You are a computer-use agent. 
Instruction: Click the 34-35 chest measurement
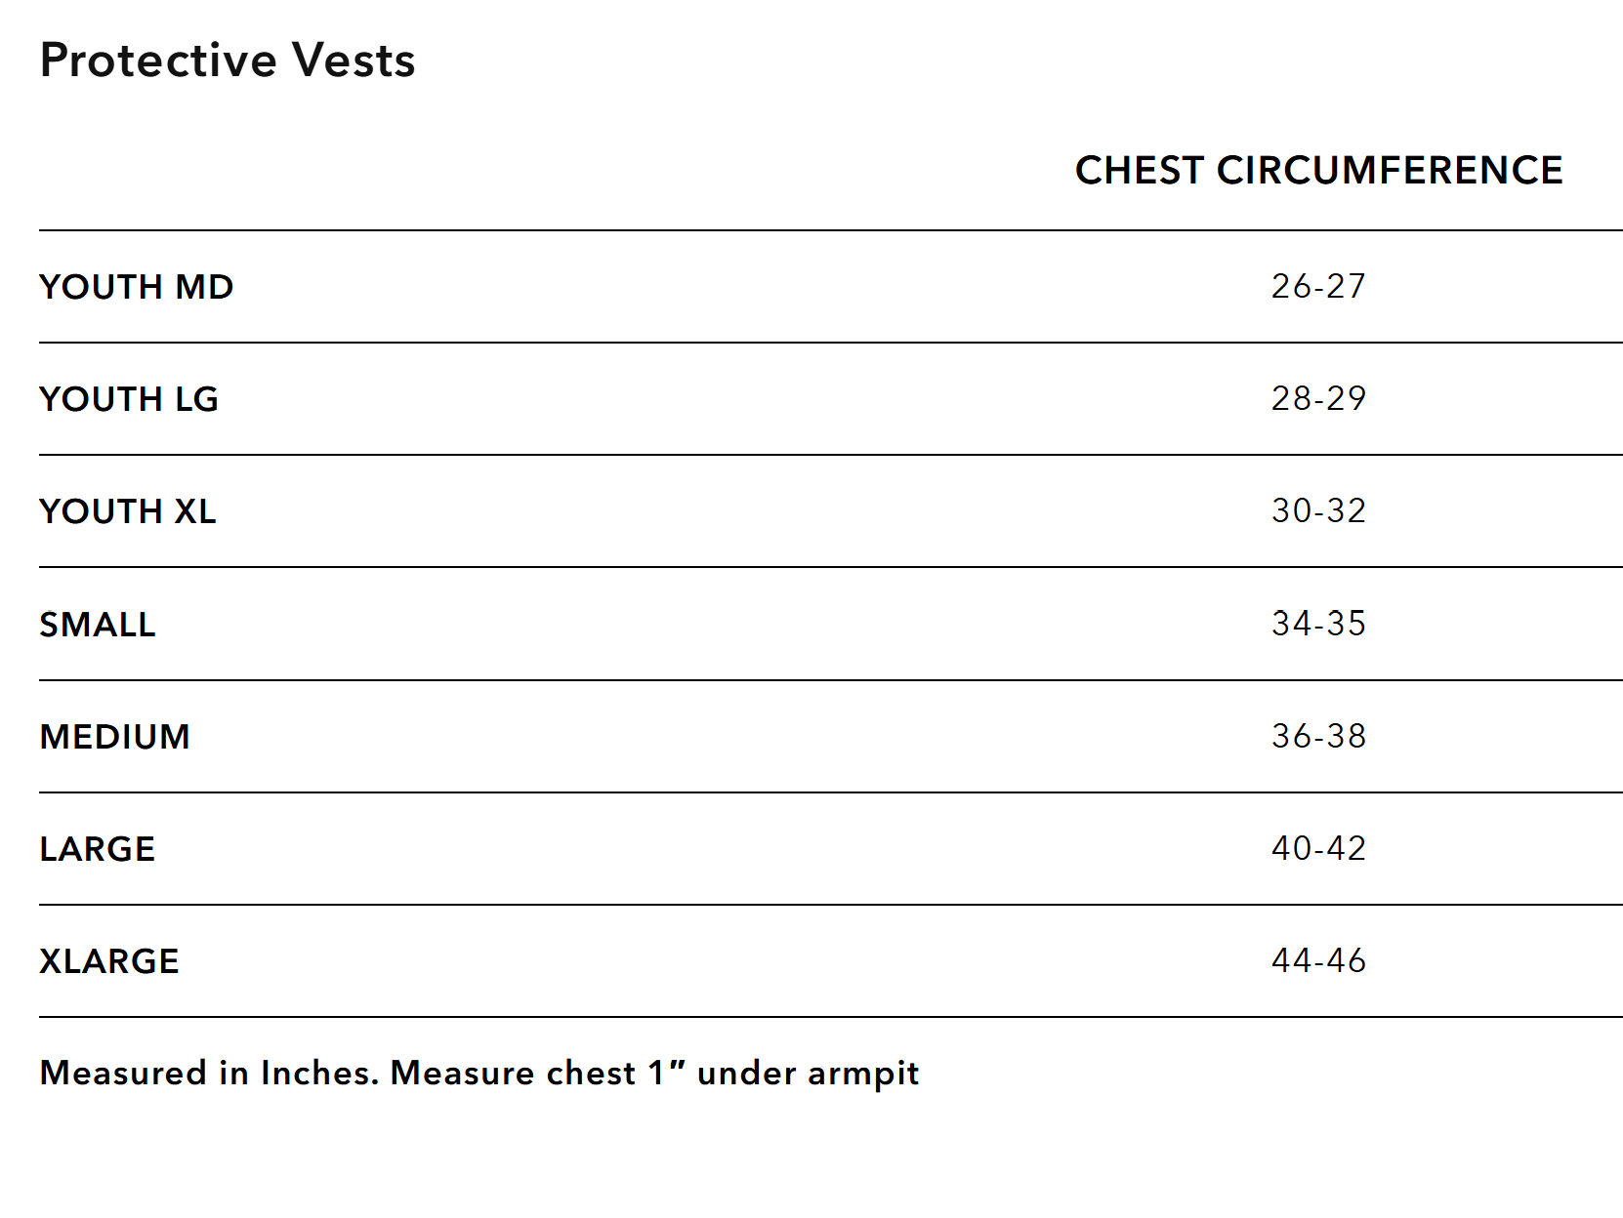[1318, 624]
